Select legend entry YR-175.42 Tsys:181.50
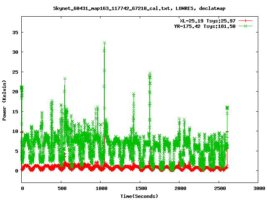Image resolution: width=267 pixels, height=200 pixels. point(205,26)
